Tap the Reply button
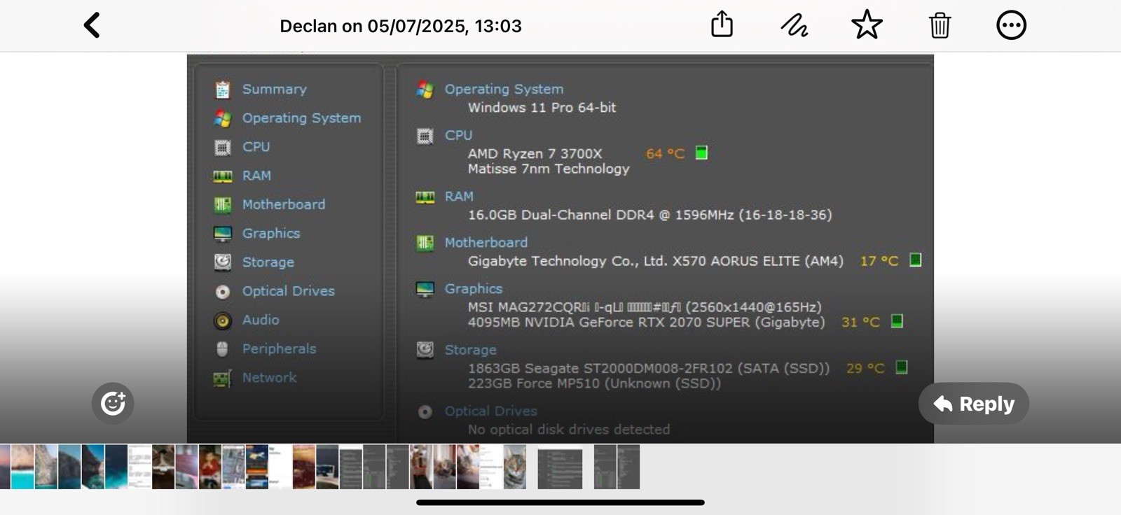The image size is (1121, 515). point(974,404)
